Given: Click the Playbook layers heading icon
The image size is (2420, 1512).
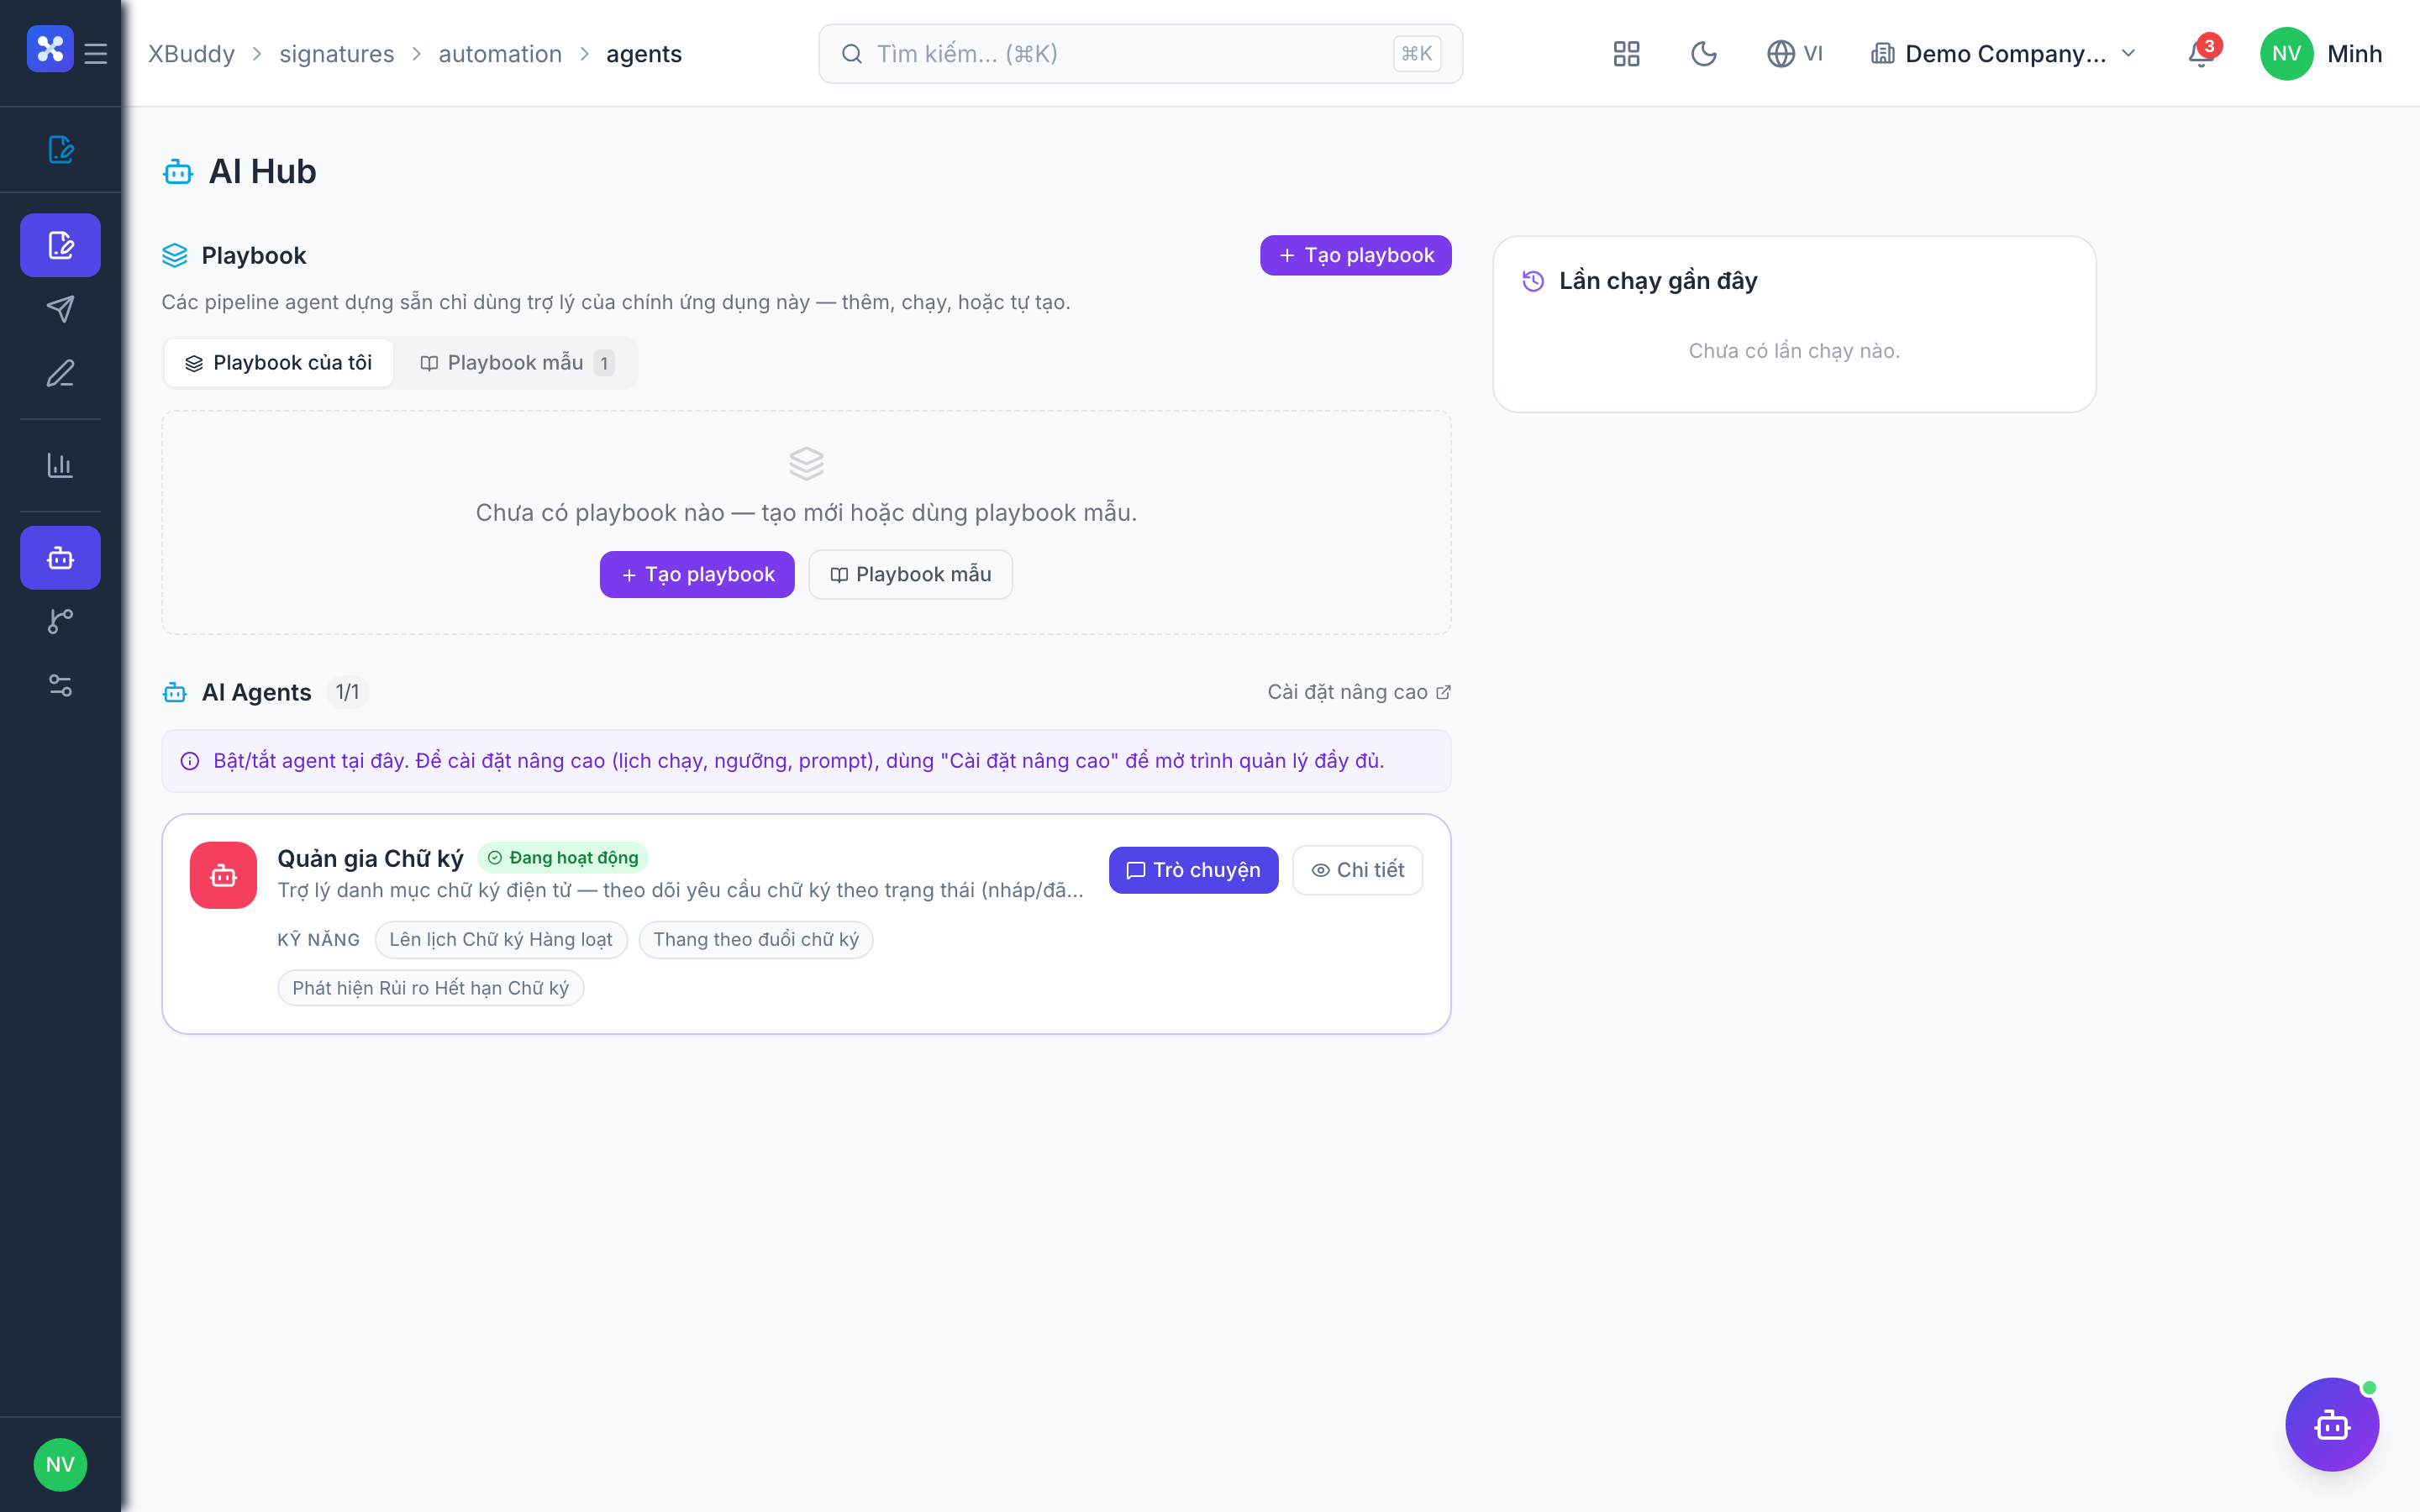Looking at the screenshot, I should click(175, 256).
